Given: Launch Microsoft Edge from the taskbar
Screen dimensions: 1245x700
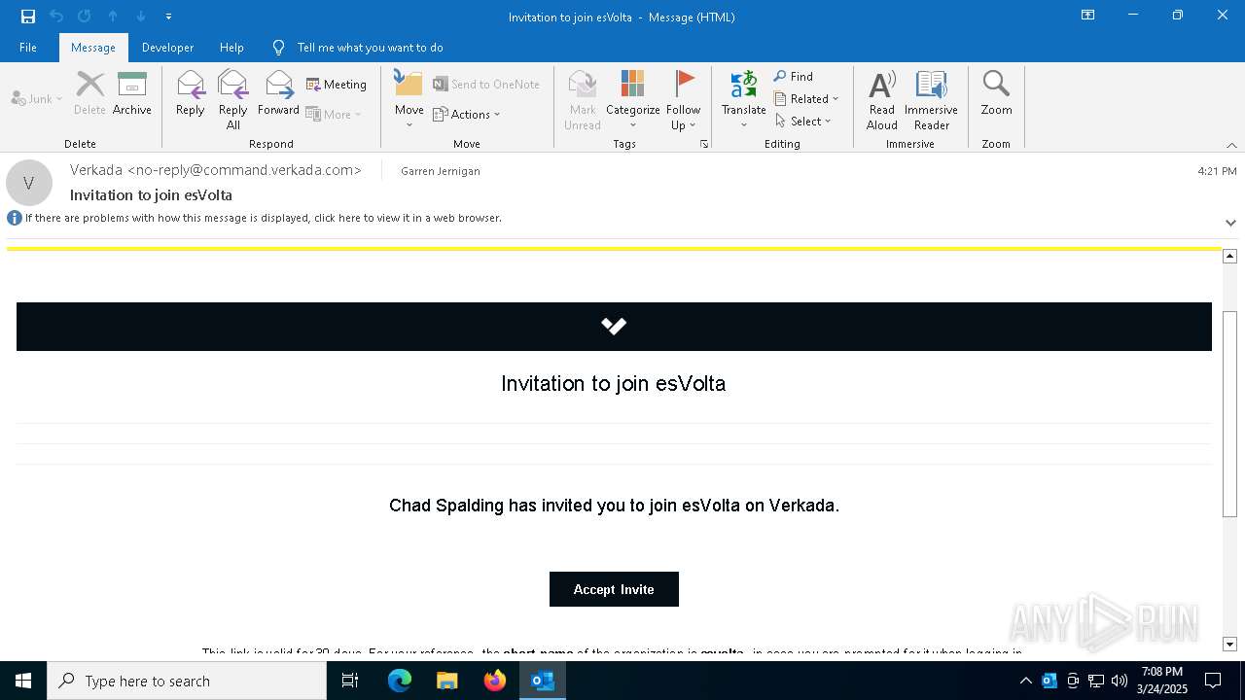Looking at the screenshot, I should point(400,681).
